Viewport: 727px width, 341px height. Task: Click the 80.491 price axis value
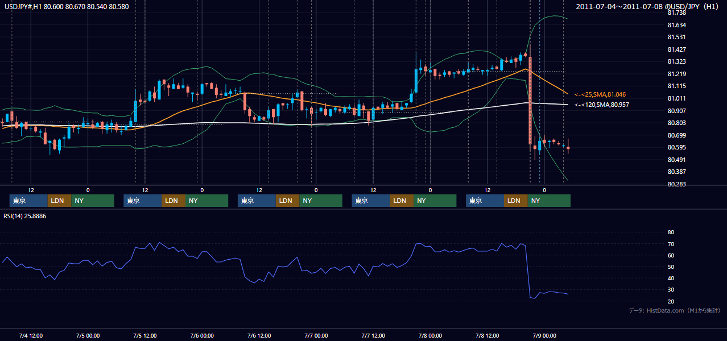click(x=676, y=160)
